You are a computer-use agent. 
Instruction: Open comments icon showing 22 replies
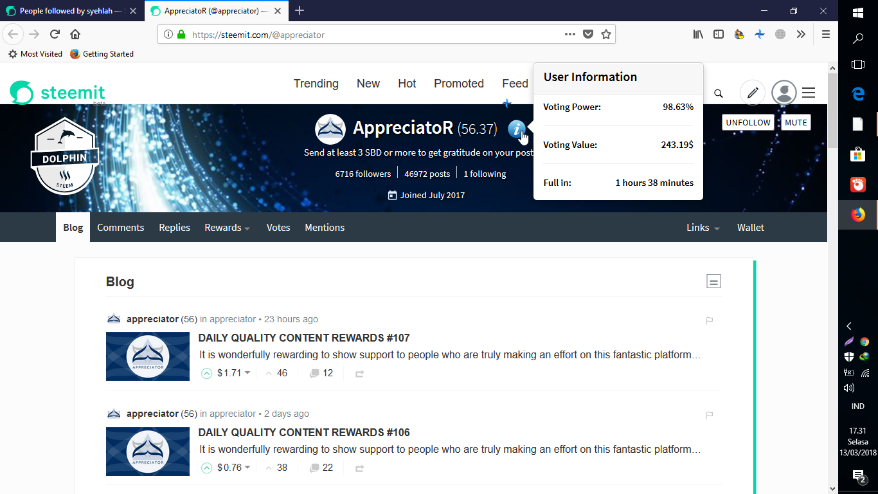(x=314, y=468)
